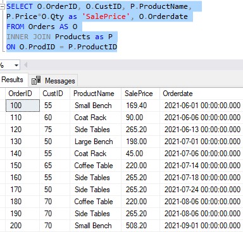Select Large Bench product cell
The image size is (243, 232).
pos(96,142)
